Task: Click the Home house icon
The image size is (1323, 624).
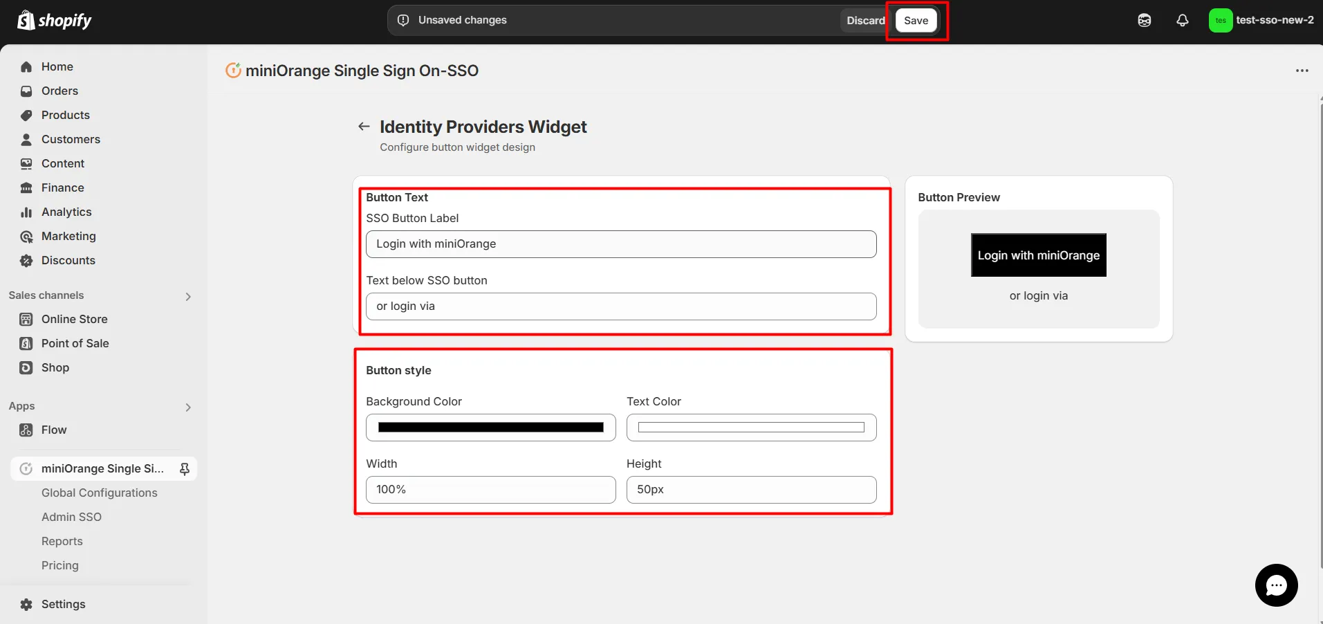Action: tap(26, 67)
